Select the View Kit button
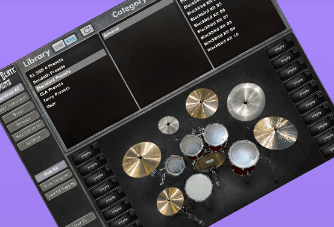This screenshot has width=334, height=227. 51,171
